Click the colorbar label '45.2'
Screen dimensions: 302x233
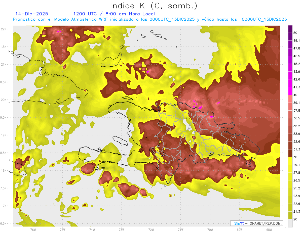297,64
